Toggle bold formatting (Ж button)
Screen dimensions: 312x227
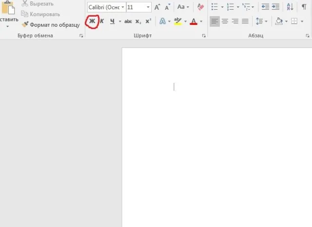tap(92, 21)
